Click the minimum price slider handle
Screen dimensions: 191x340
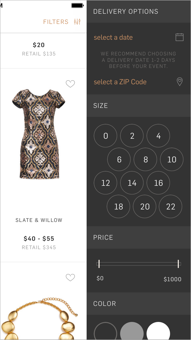tap(99, 264)
